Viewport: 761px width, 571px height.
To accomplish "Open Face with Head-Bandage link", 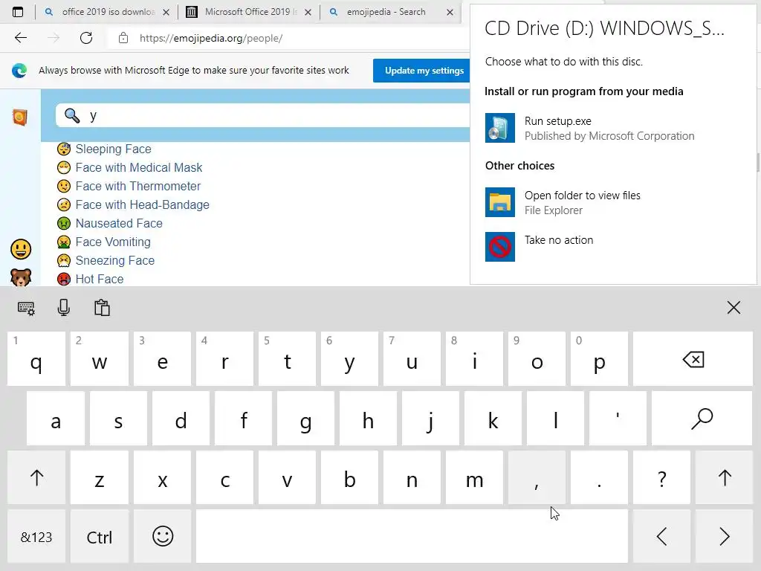I will pos(142,205).
